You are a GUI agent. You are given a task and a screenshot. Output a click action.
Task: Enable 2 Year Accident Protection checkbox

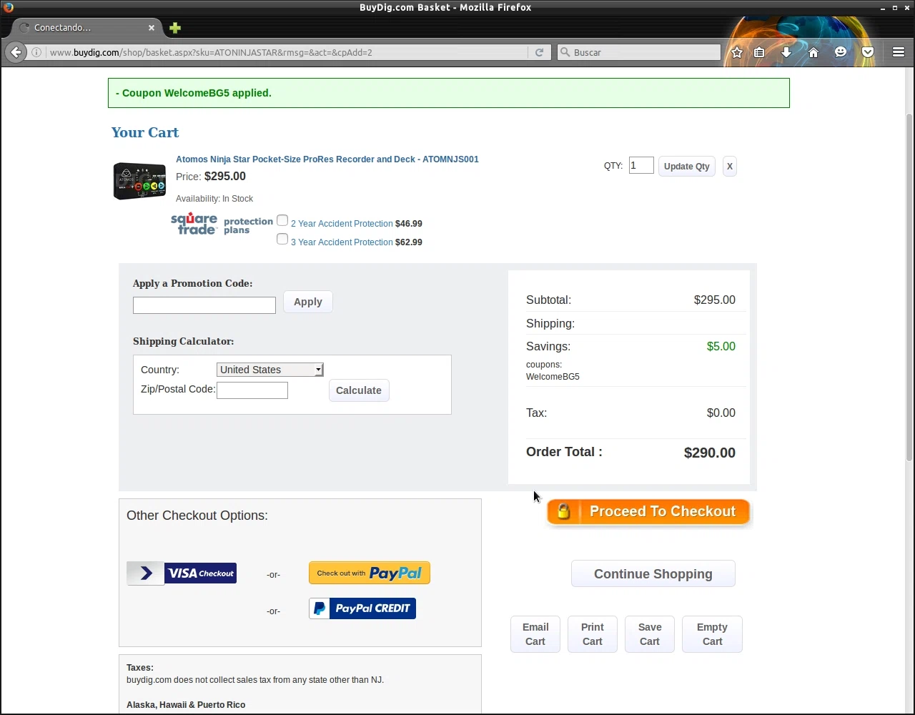[282, 221]
